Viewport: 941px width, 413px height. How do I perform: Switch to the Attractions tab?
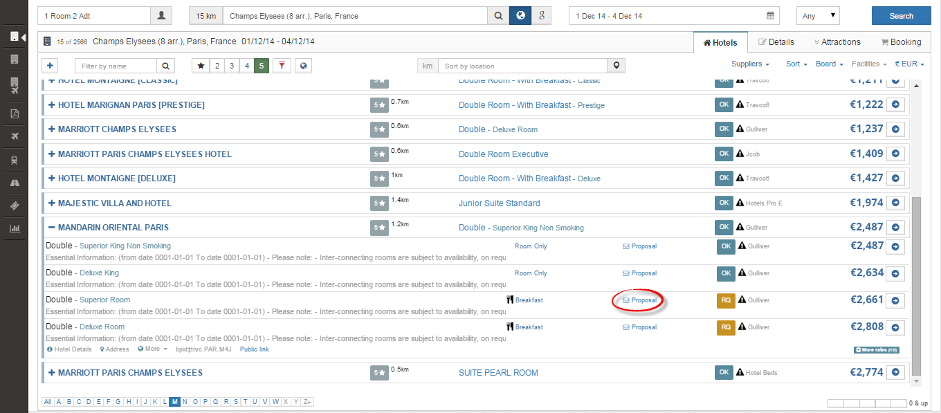(837, 42)
